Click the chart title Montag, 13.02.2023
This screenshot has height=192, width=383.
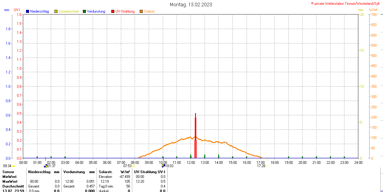coord(191,5)
